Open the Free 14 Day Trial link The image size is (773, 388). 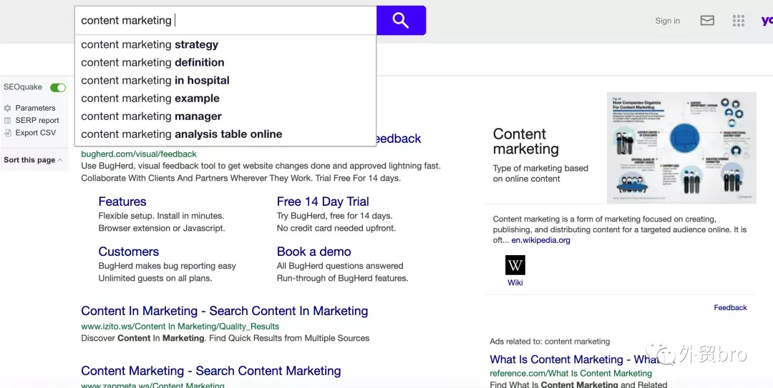(x=323, y=202)
